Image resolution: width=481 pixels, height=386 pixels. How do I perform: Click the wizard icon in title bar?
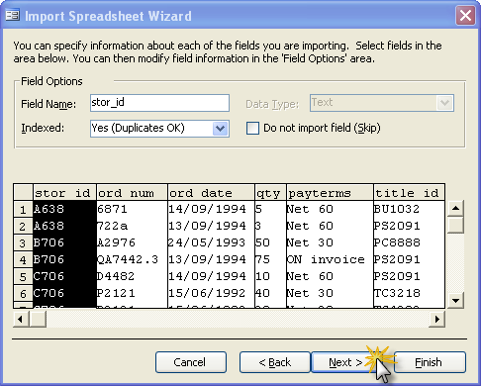coord(13,15)
